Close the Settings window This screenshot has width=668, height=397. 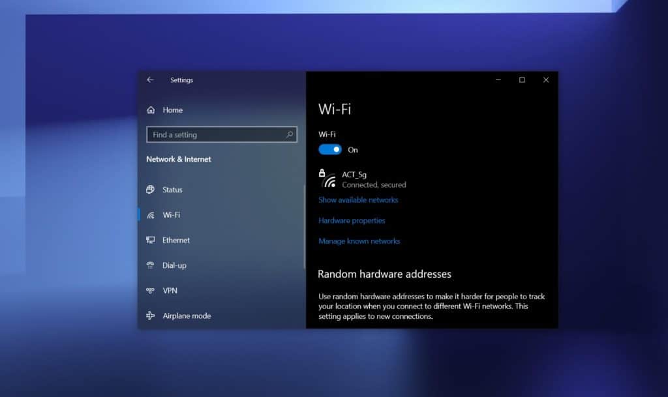(x=546, y=80)
